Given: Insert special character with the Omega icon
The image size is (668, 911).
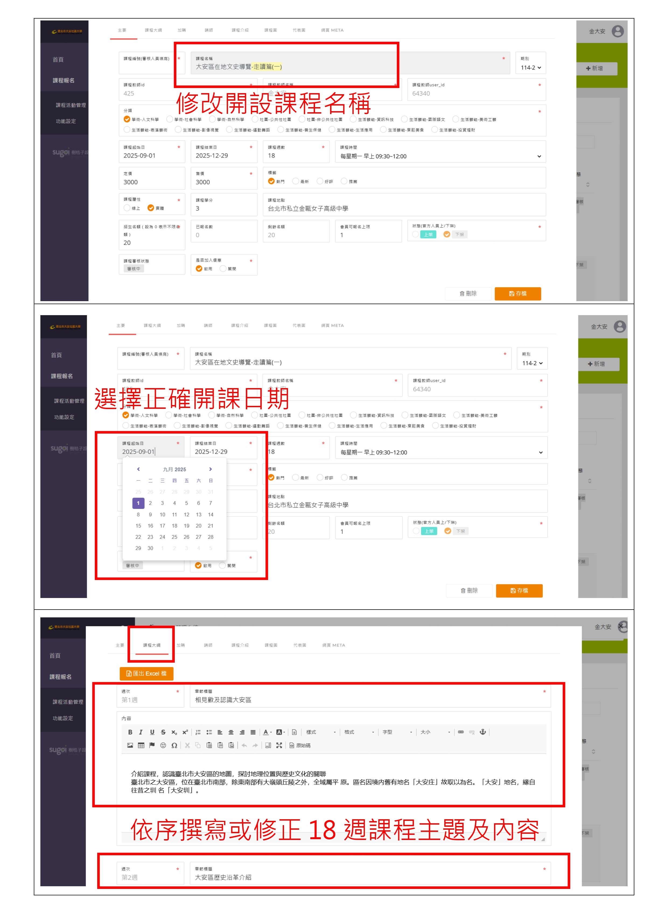Looking at the screenshot, I should 174,745.
